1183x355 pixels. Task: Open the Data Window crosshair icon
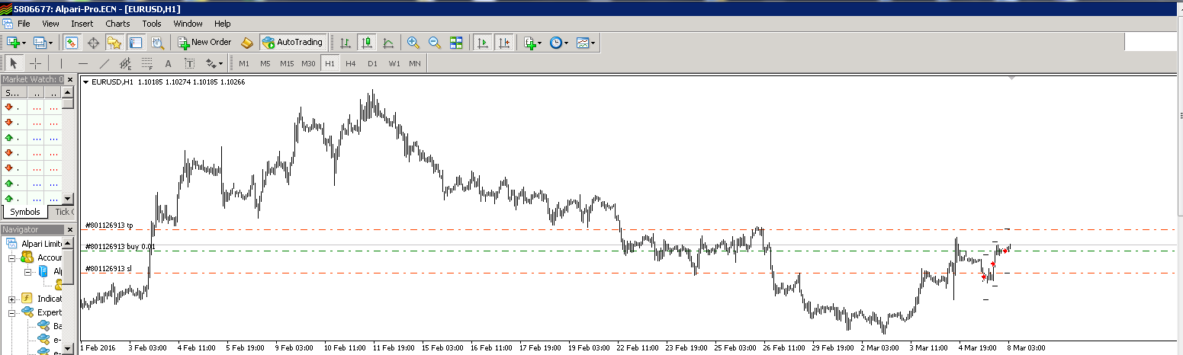93,43
